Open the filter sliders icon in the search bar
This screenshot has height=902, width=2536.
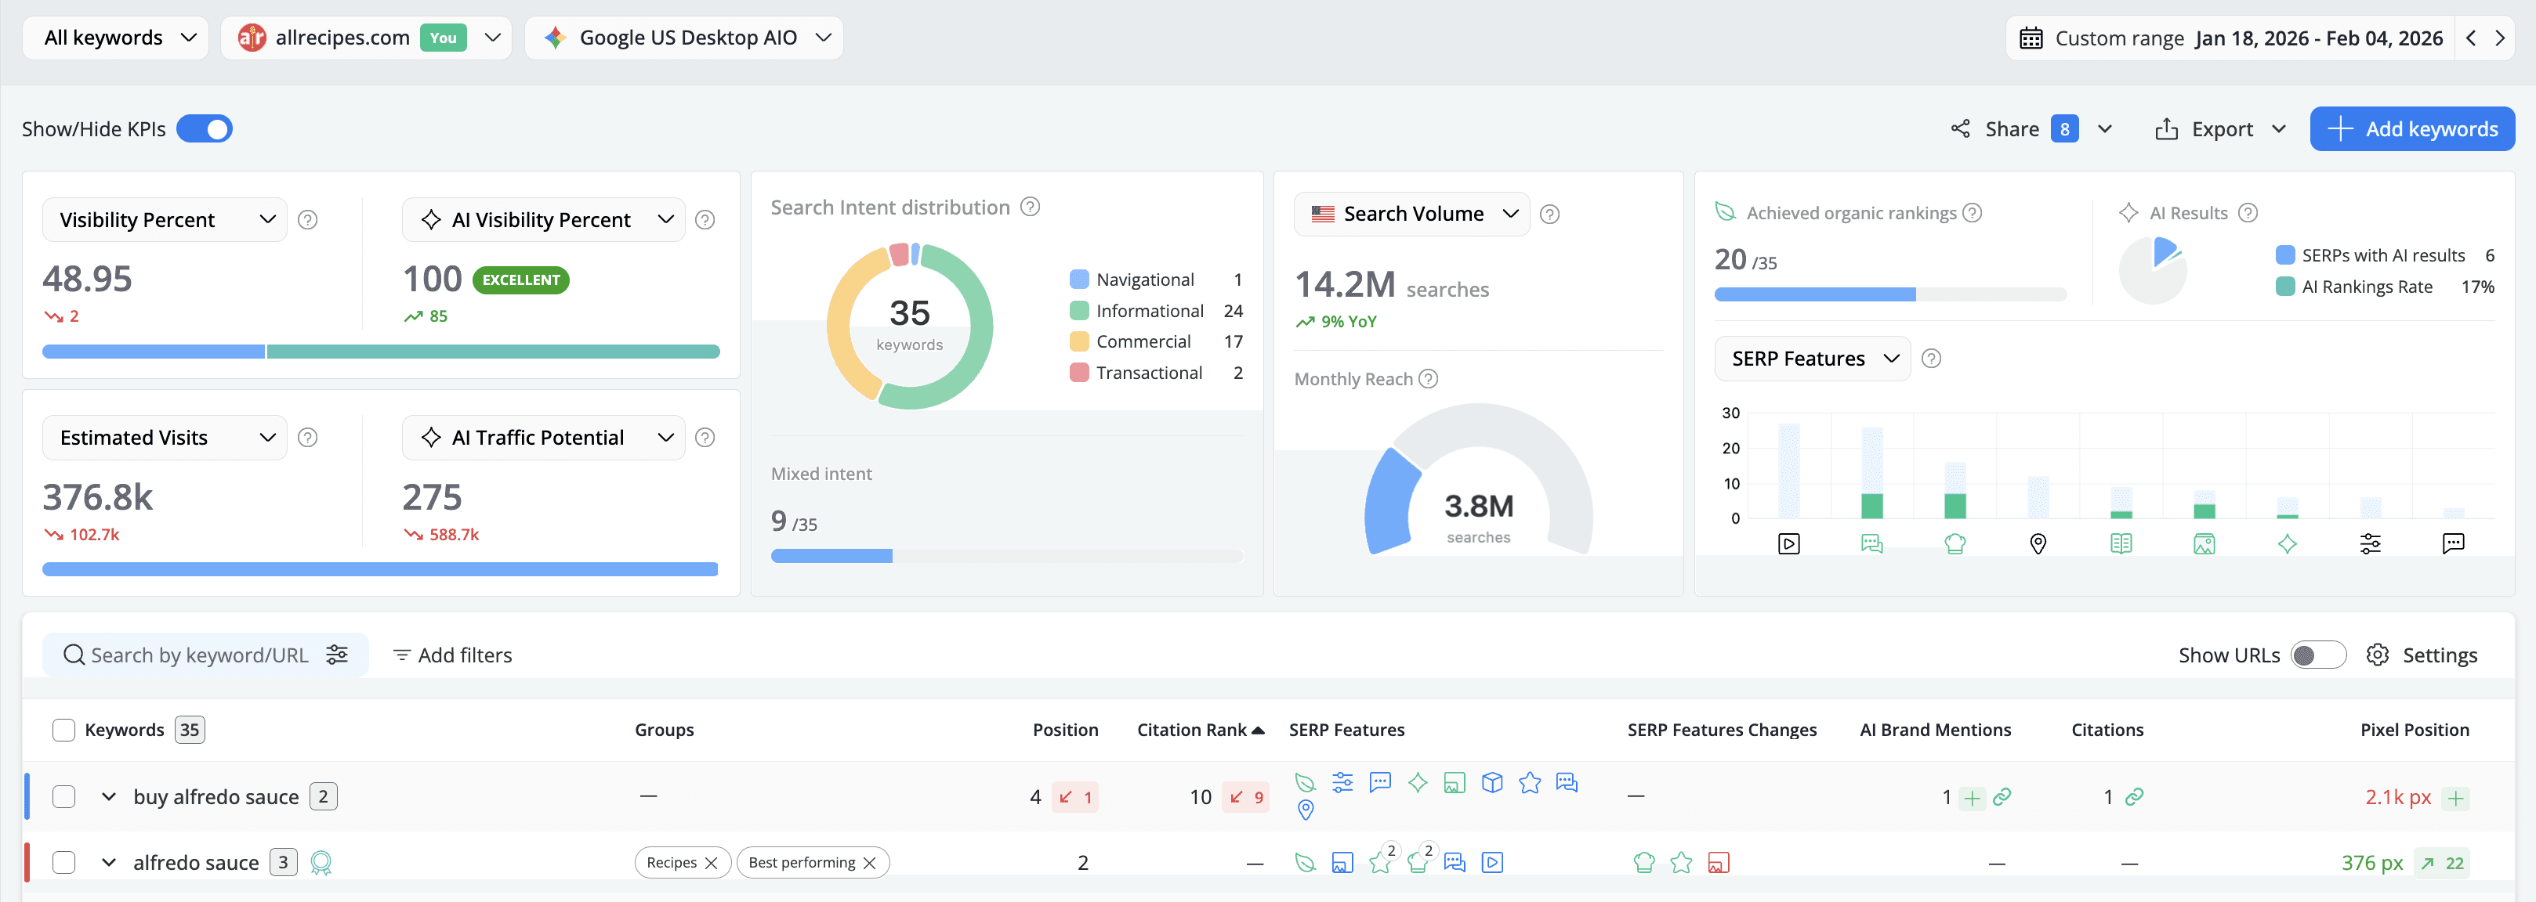338,654
